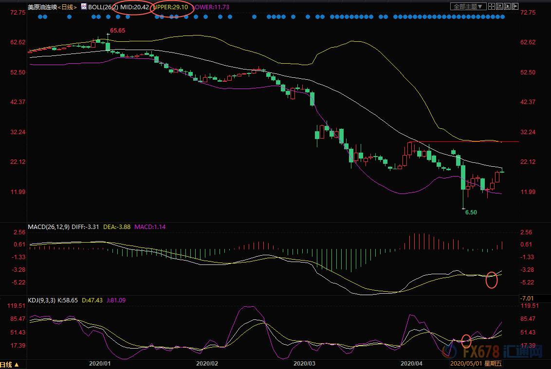Click the LOWER:11.73 value

[x=210, y=7]
